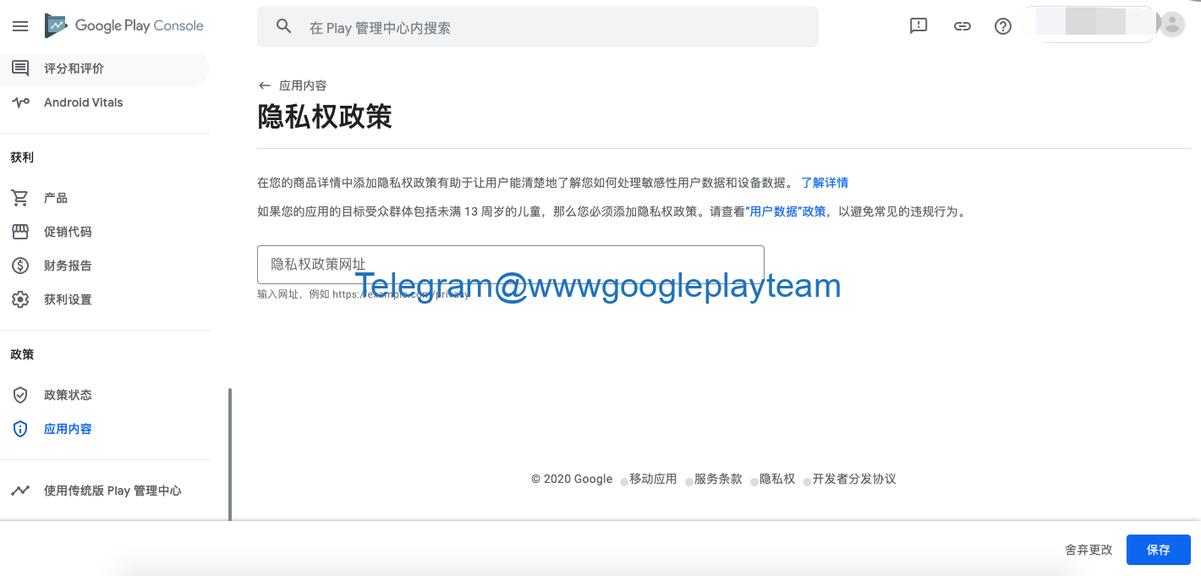Click the 评分和评价 reviews icon
This screenshot has width=1201, height=576.
pyautogui.click(x=20, y=69)
